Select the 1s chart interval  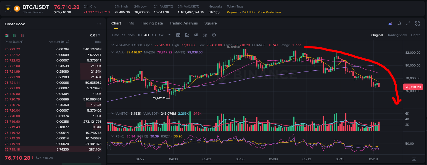(124, 35)
